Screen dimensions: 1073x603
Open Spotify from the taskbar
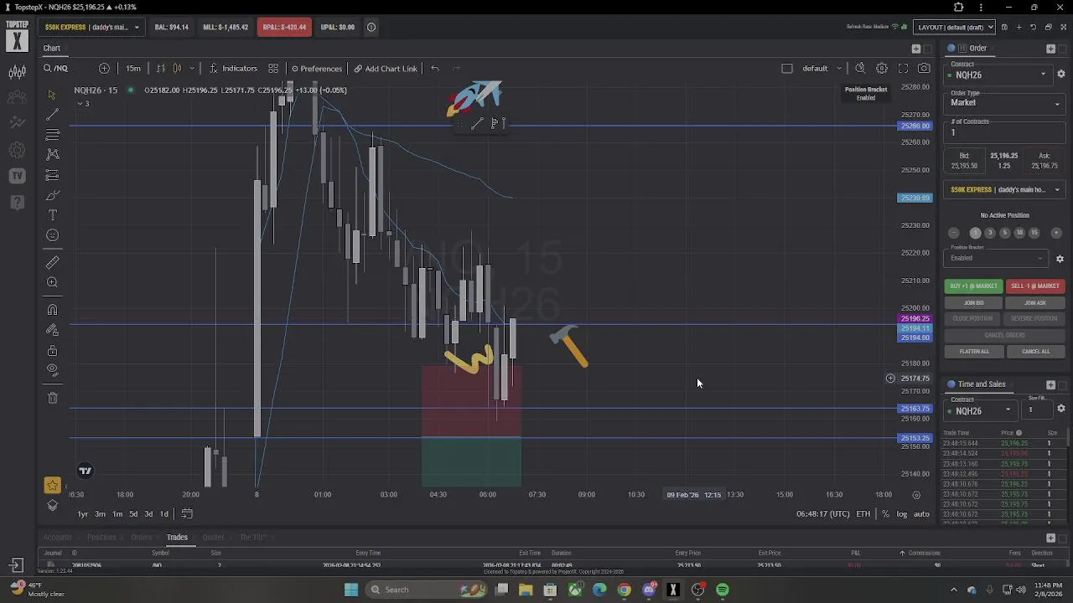click(723, 590)
